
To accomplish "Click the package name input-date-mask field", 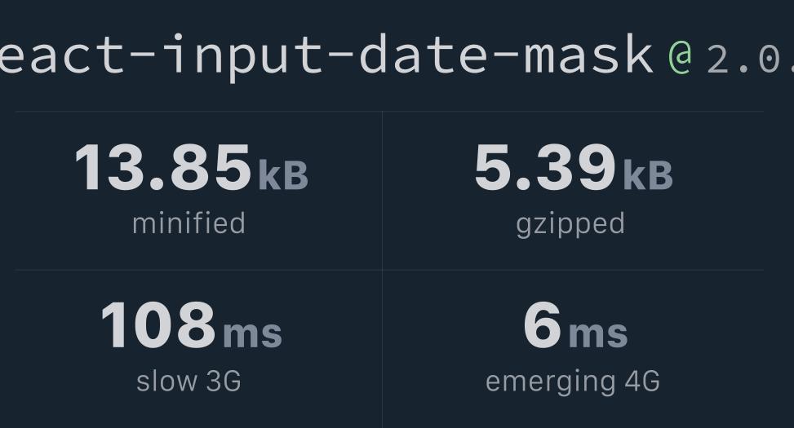I will click(x=326, y=56).
